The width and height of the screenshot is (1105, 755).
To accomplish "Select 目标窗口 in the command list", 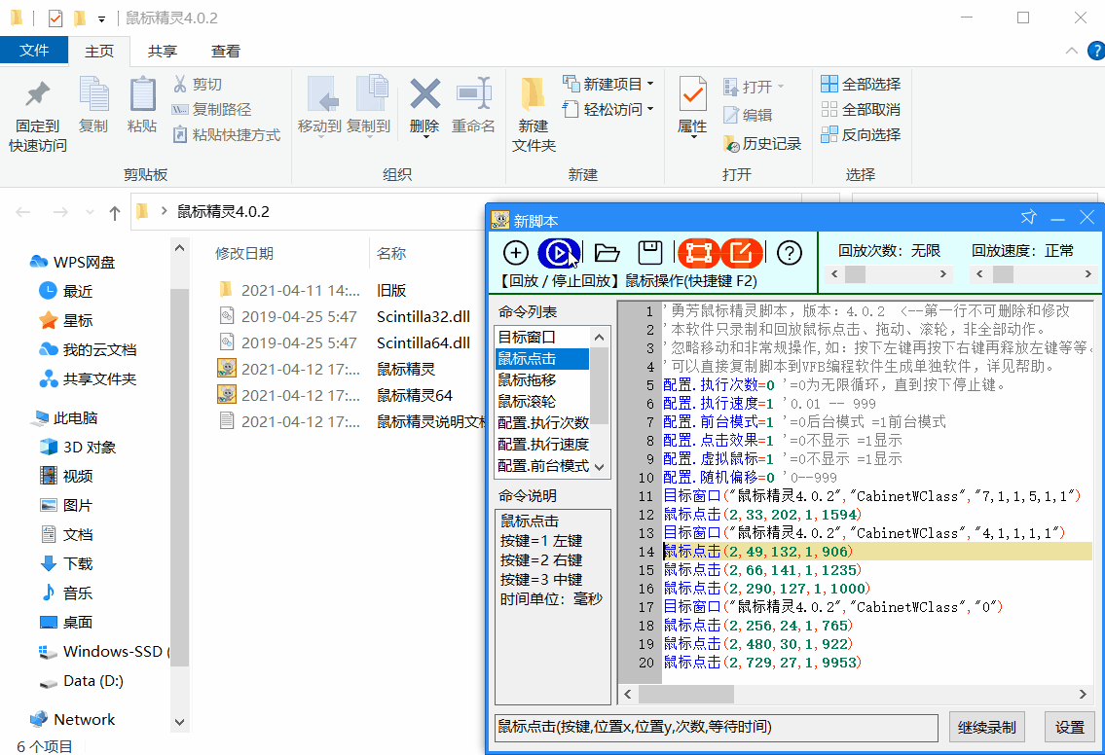I will (x=542, y=337).
